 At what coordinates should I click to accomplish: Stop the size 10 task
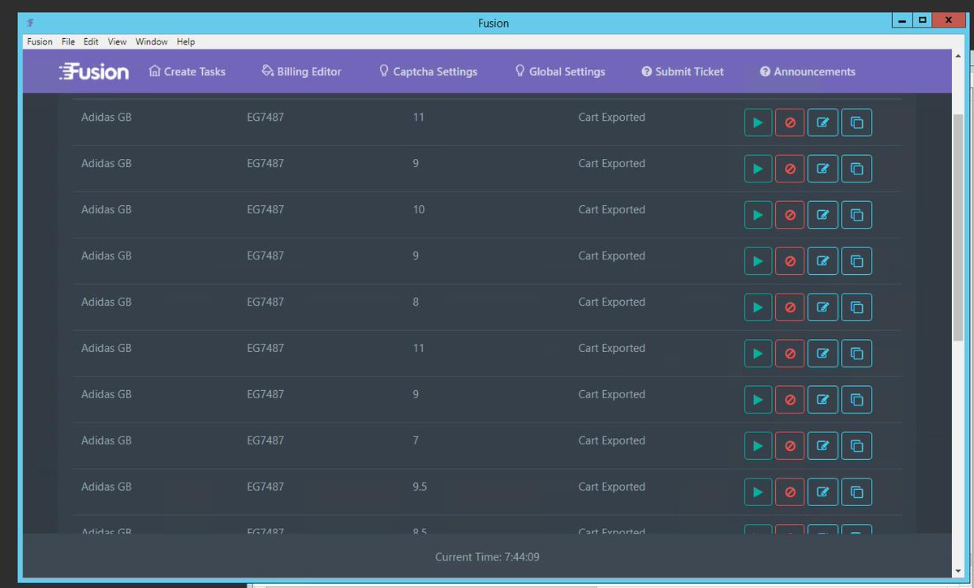coord(790,215)
